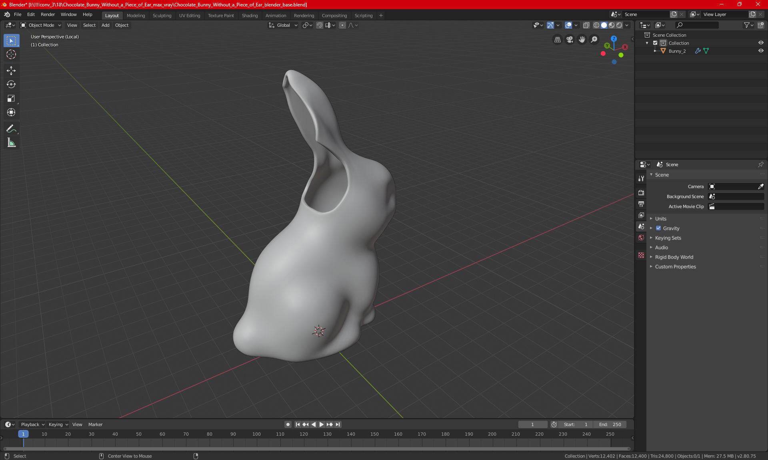Open the Texture properties tab

pyautogui.click(x=641, y=255)
